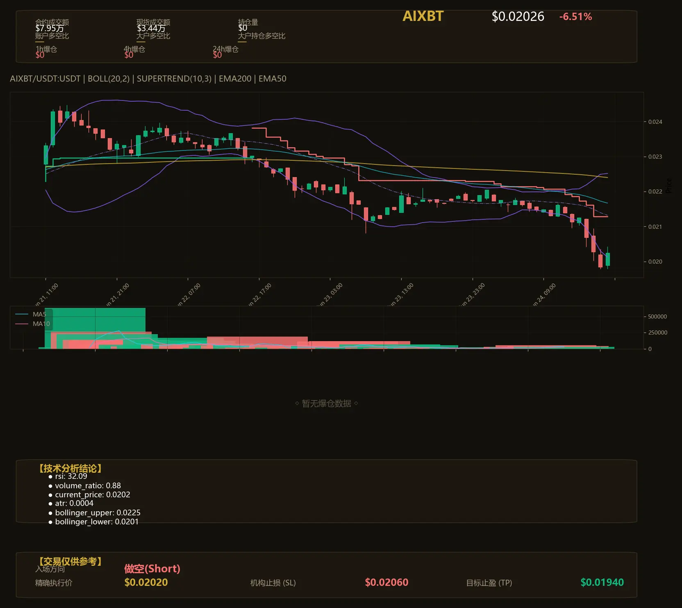Click the 0.020 price axis label
Viewport: 682px width, 608px height.
(x=655, y=262)
